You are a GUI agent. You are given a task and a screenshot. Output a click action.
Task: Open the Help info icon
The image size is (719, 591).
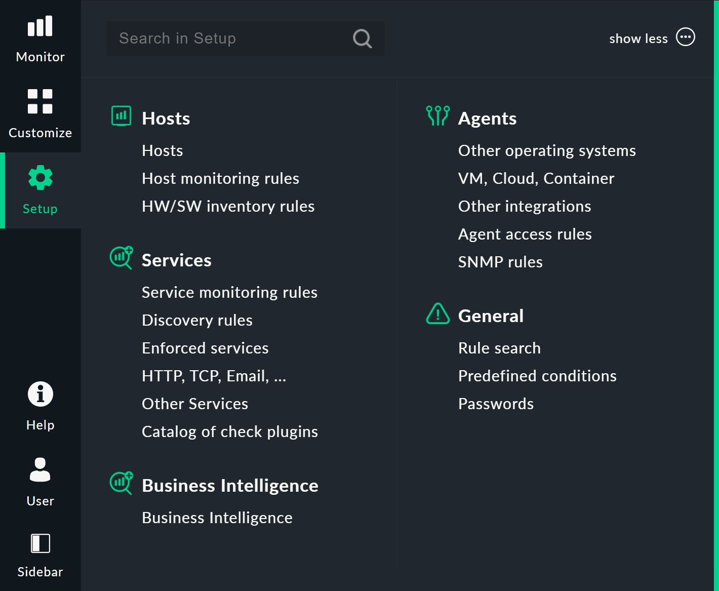(x=41, y=394)
